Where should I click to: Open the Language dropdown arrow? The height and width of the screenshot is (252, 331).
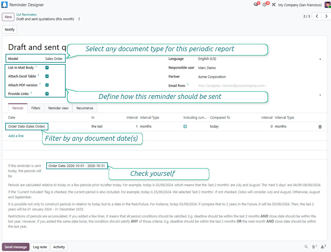tap(320, 59)
